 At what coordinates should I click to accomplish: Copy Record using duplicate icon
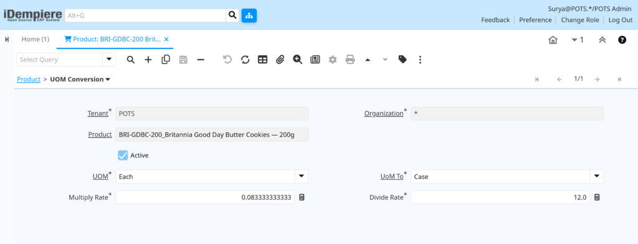[166, 60]
